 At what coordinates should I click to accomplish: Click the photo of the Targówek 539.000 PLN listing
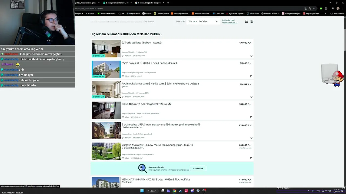point(106,110)
